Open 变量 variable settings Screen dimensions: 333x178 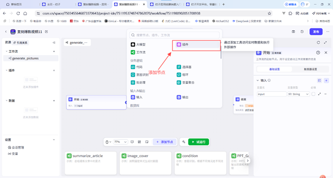click(x=13, y=154)
